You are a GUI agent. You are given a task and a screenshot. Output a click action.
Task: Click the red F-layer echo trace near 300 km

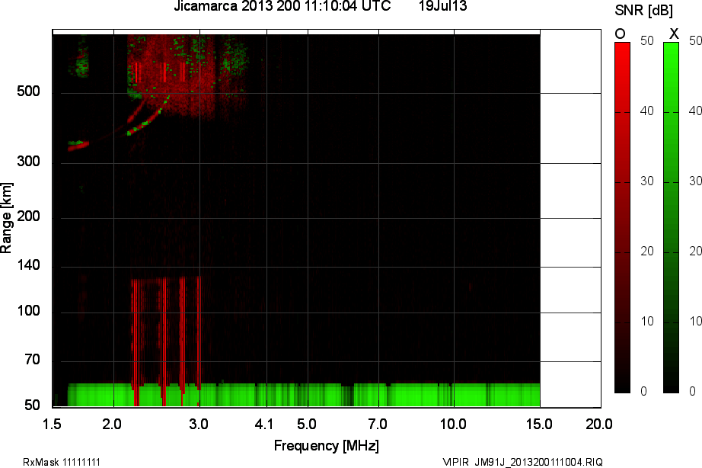(x=78, y=146)
